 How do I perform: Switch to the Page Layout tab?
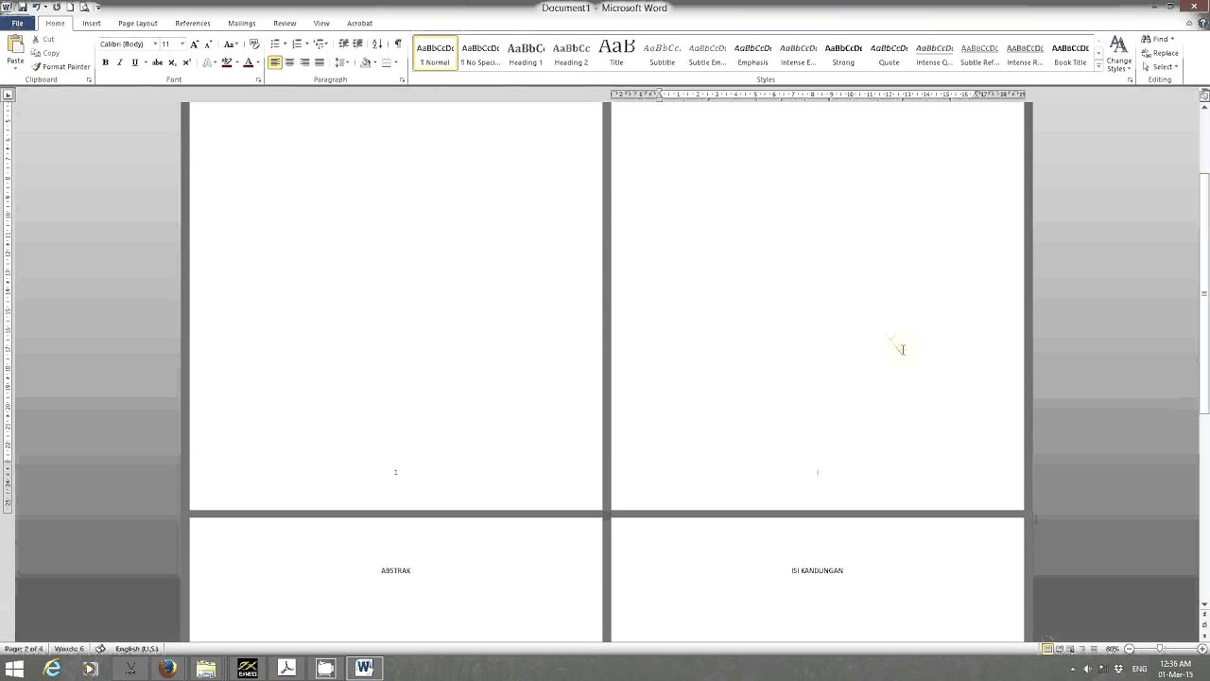(x=138, y=23)
